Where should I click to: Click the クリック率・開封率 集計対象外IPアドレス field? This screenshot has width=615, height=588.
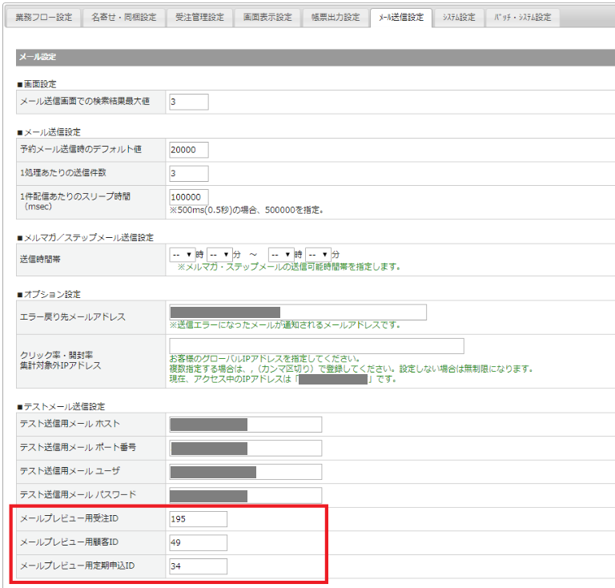(316, 346)
